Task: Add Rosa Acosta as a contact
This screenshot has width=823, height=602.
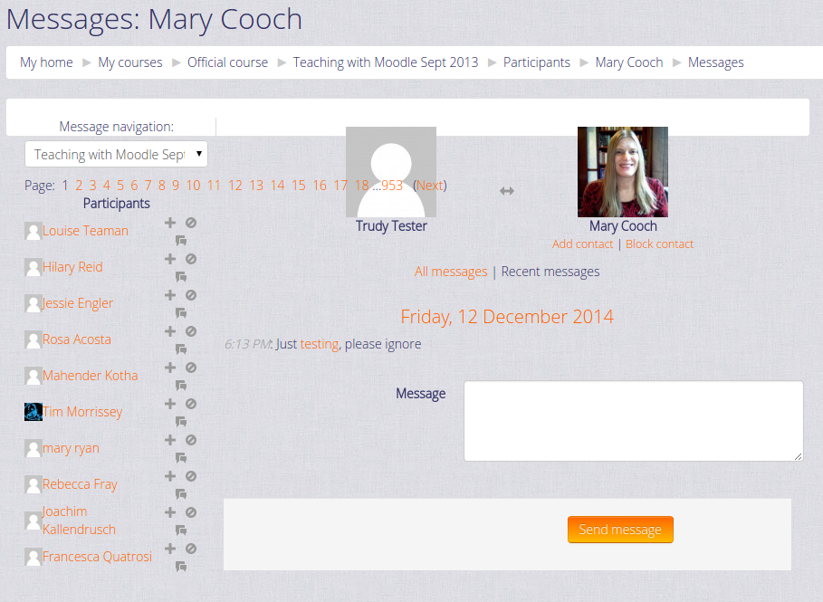Action: click(x=170, y=331)
